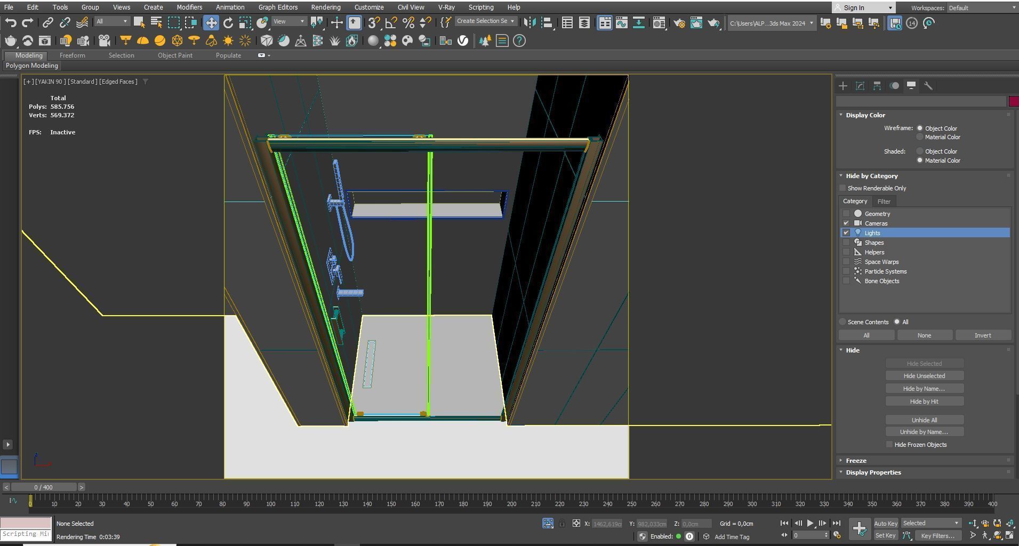
Task: Click the Redo arrow icon
Action: pyautogui.click(x=28, y=23)
